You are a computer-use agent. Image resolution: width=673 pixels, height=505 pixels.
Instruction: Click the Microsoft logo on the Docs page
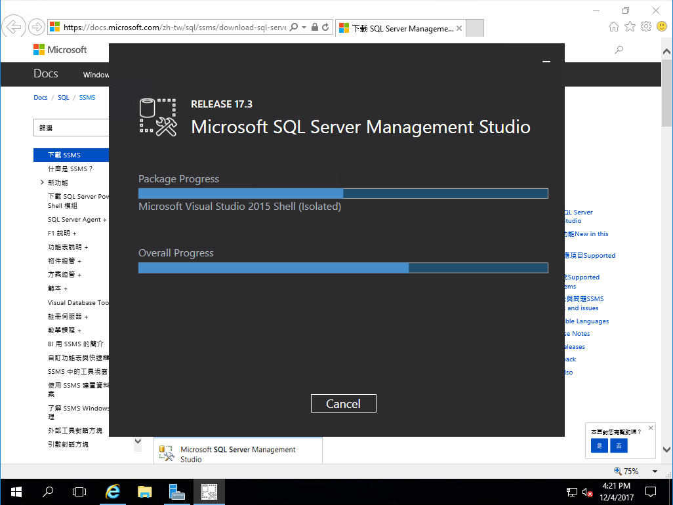(60, 49)
